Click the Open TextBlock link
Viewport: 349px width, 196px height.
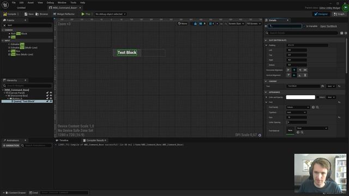tap(328, 26)
